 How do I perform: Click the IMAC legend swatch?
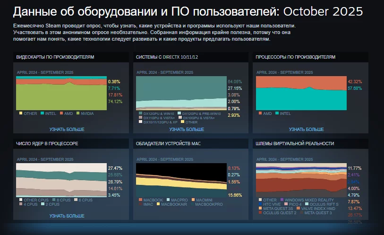click(140, 204)
